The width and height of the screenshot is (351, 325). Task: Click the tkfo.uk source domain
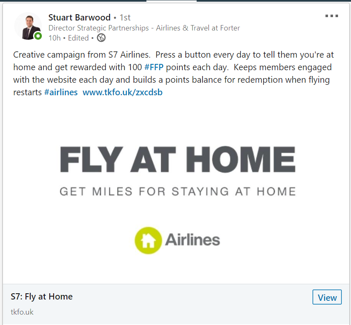22,312
